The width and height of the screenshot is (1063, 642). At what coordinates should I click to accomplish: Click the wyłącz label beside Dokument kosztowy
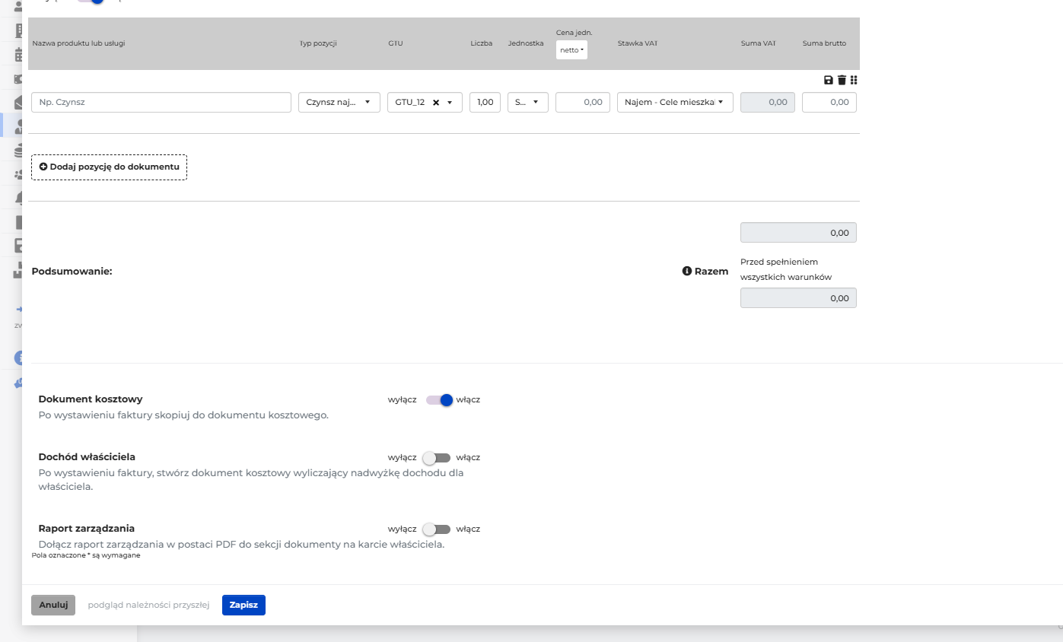(x=403, y=400)
